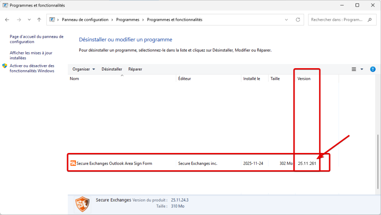Select Secure Exchanges Outlook Area Sign Form
Screen dimensions: 381x215
(114, 163)
